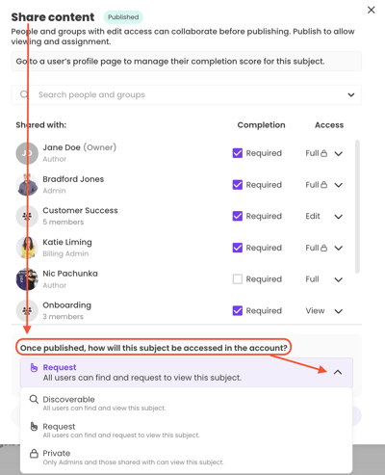
Task: Click the Customer Success group avatar icon
Action: (x=27, y=216)
